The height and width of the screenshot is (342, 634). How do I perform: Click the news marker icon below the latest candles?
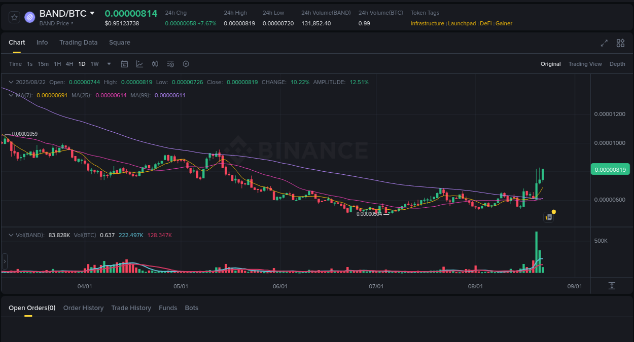point(548,217)
